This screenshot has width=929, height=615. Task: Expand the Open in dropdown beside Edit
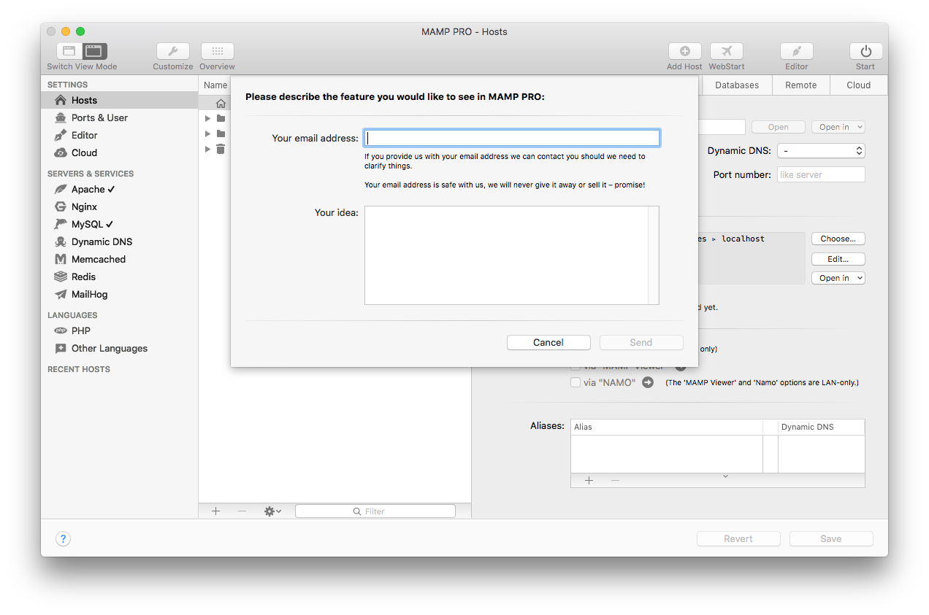(838, 277)
